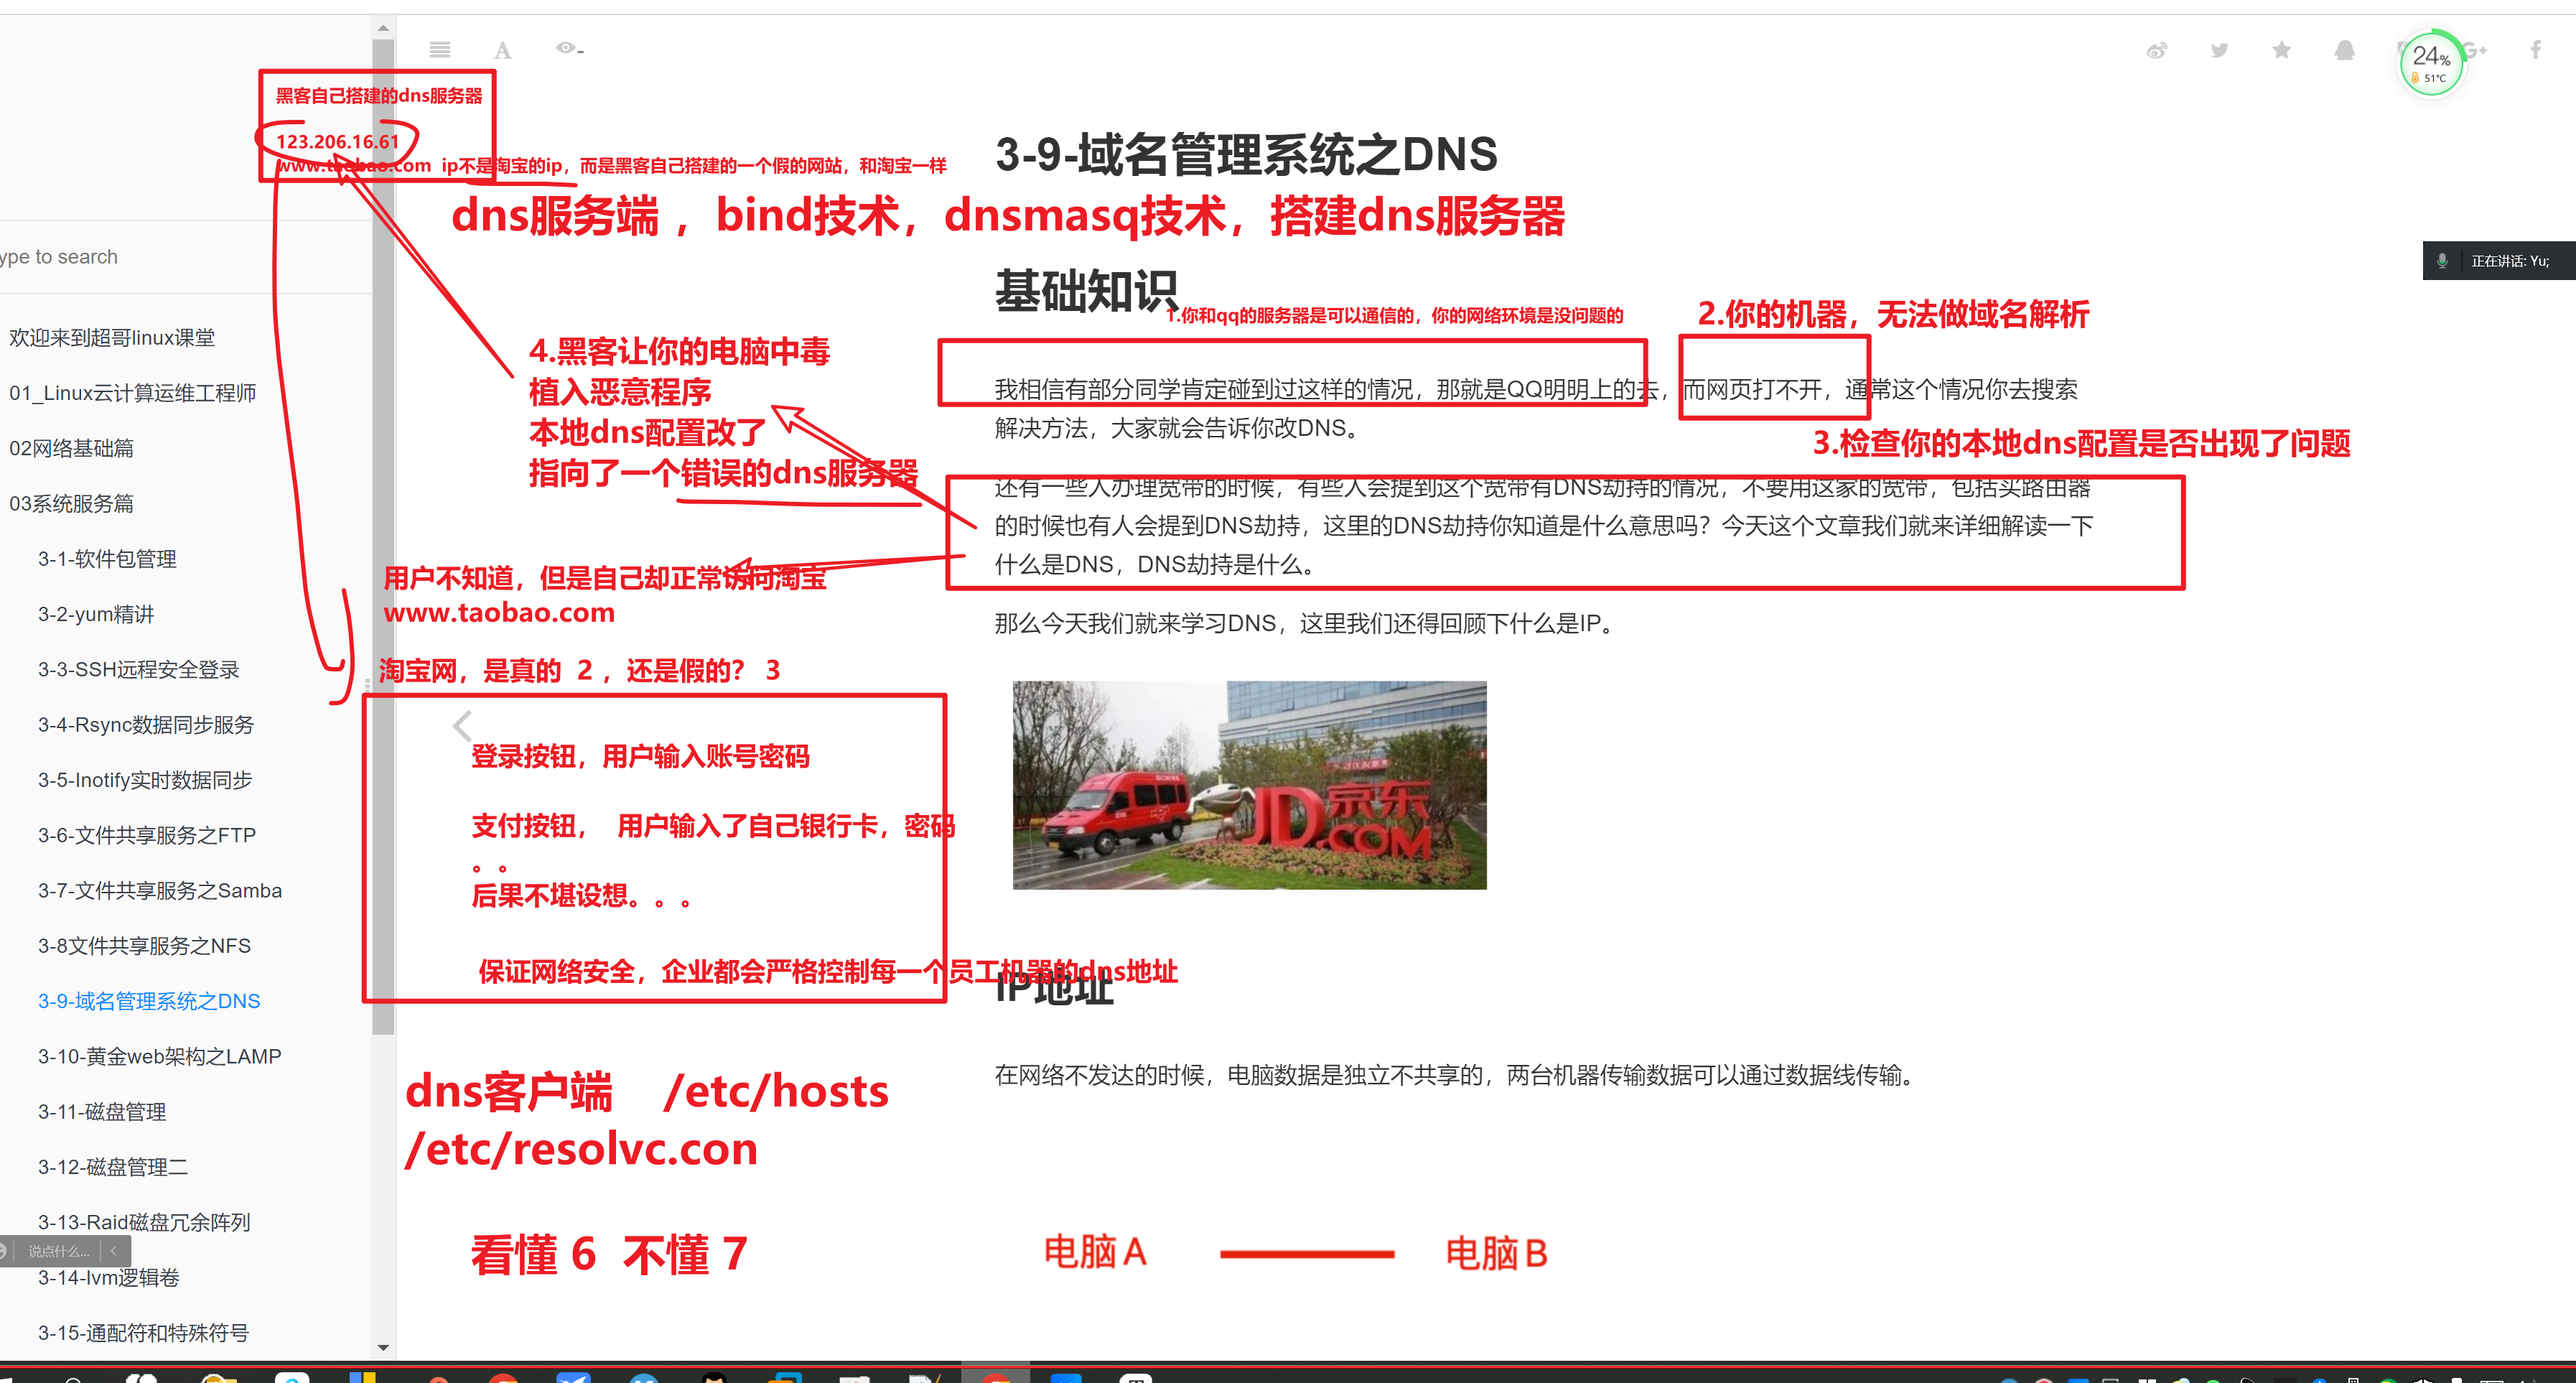This screenshot has height=1383, width=2576.
Task: Open 3-3-SSH远程安全登录 page
Action: (x=139, y=669)
